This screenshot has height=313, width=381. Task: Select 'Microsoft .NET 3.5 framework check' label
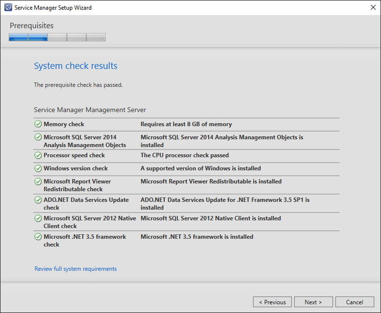(85, 241)
